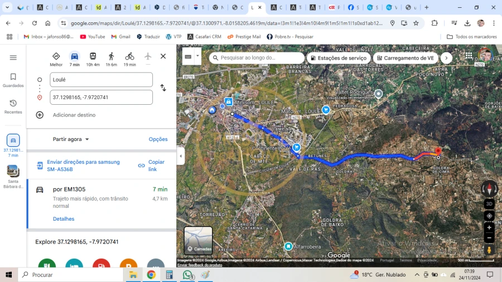Zoom in on the map
This screenshot has width=502, height=282.
coord(489,227)
